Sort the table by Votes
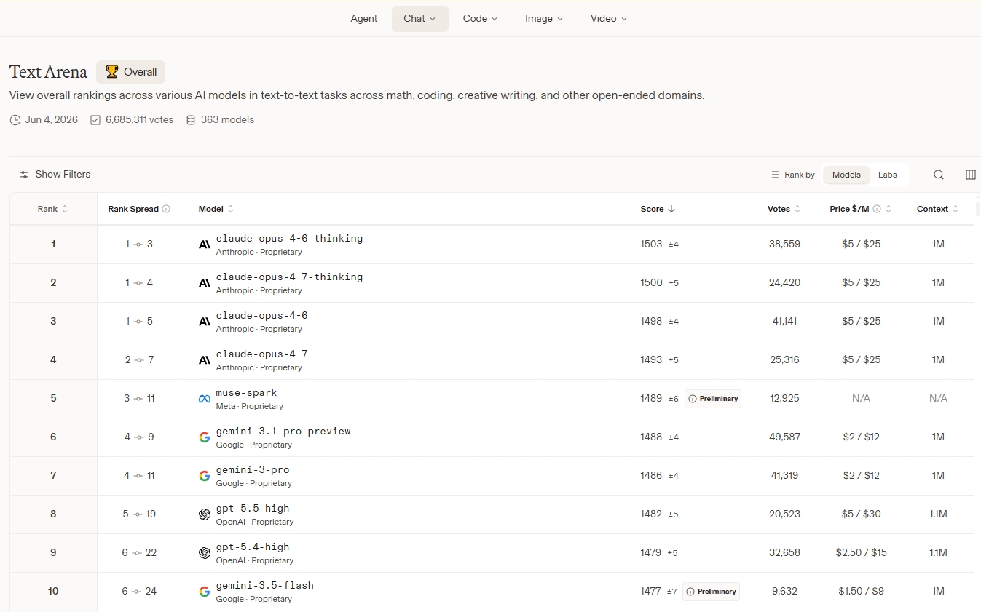 tap(784, 209)
